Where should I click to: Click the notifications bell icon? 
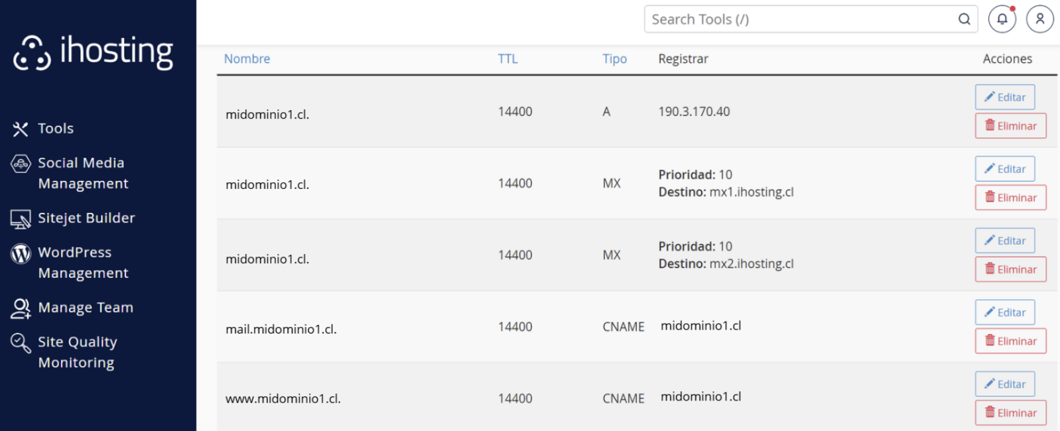[1002, 19]
